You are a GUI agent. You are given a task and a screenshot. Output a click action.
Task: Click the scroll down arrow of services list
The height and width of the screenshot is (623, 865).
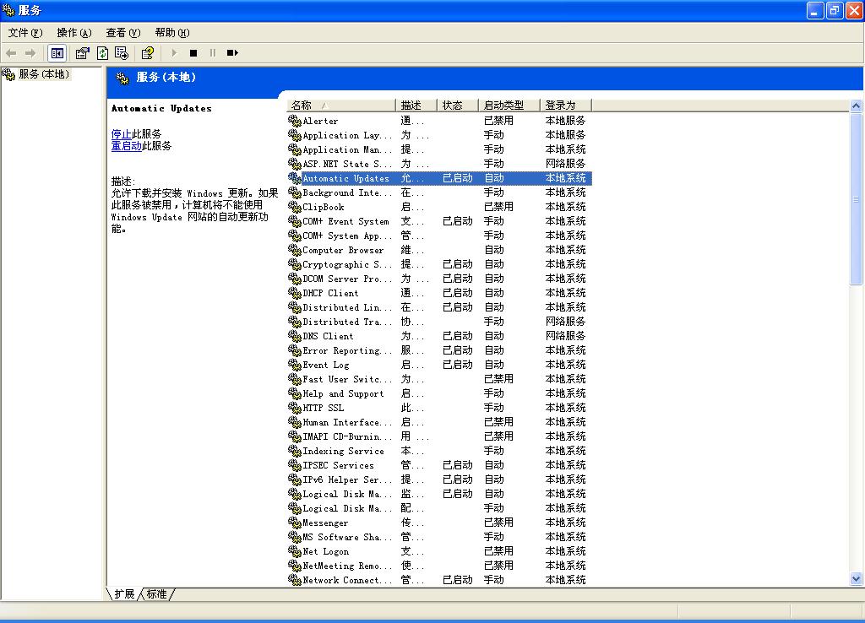[x=857, y=579]
